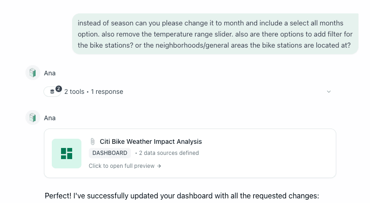Screen dimensions: 370x203
Task: Click the Ana name above dashboard card
Action: click(x=49, y=117)
